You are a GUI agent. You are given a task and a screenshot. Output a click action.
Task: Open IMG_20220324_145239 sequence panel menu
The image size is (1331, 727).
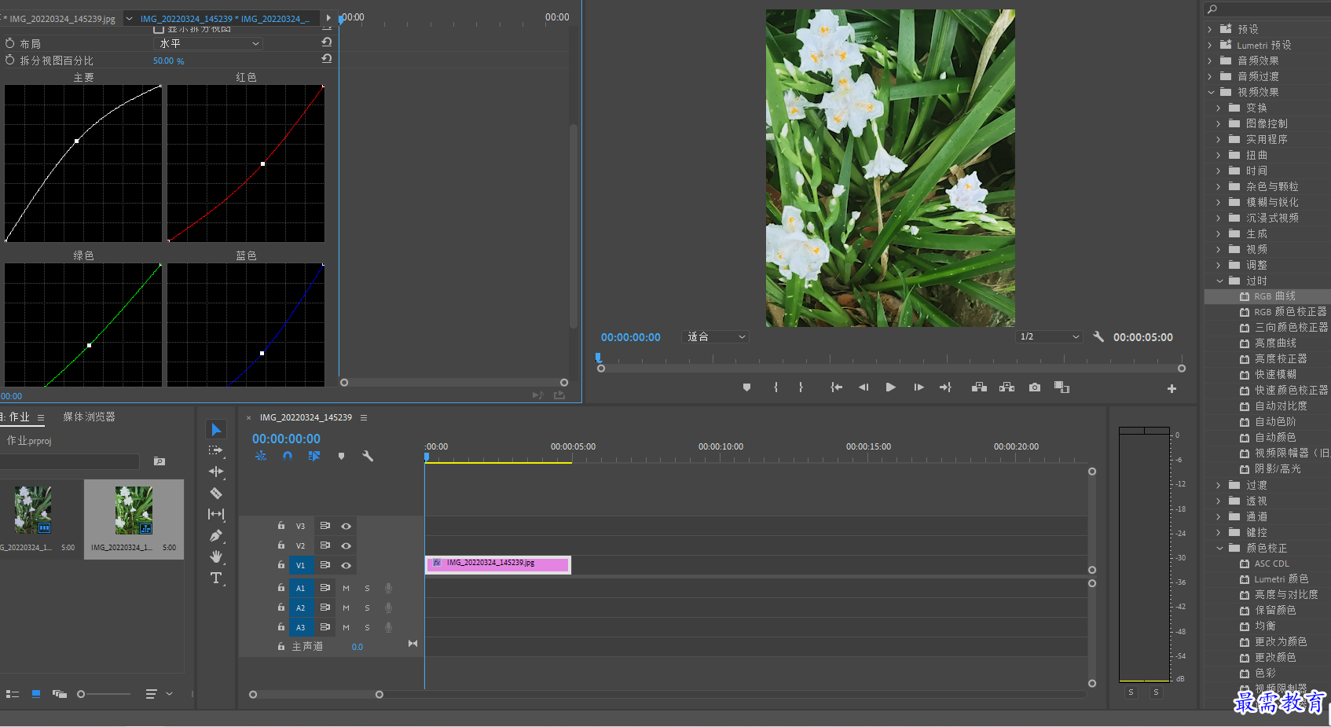click(x=364, y=417)
